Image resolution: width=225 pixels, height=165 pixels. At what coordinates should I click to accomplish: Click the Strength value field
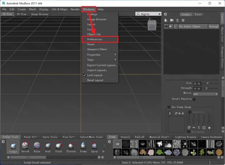coord(197,89)
